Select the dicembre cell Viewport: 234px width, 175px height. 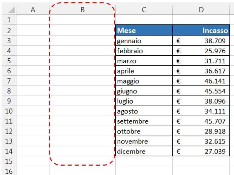(x=144, y=151)
